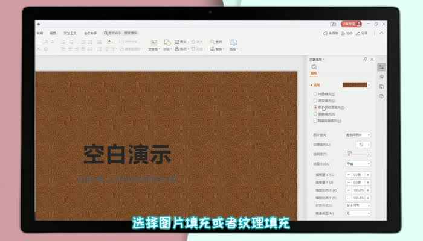423x241 pixels.
Task: Open the 镜像类型 dropdown
Action: [358, 213]
